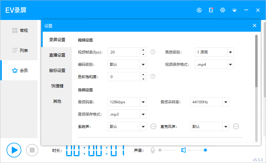Show help for color saturation
This screenshot has width=266, height=163.
(x=153, y=77)
